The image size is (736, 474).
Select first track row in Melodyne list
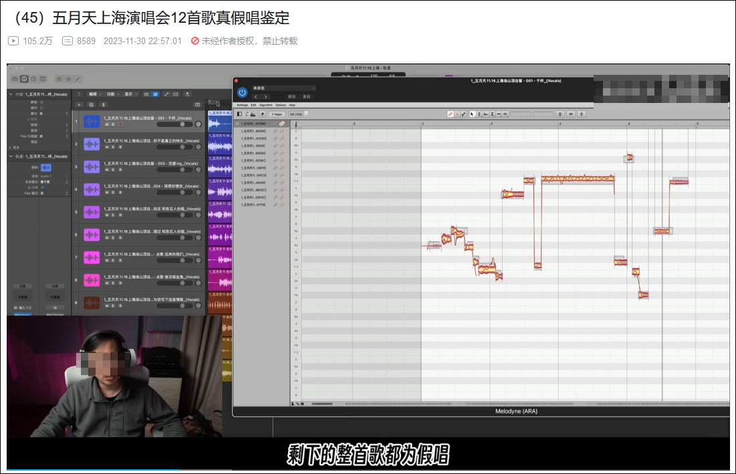(261, 124)
